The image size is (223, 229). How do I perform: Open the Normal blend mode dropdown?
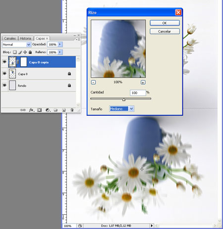pyautogui.click(x=16, y=45)
